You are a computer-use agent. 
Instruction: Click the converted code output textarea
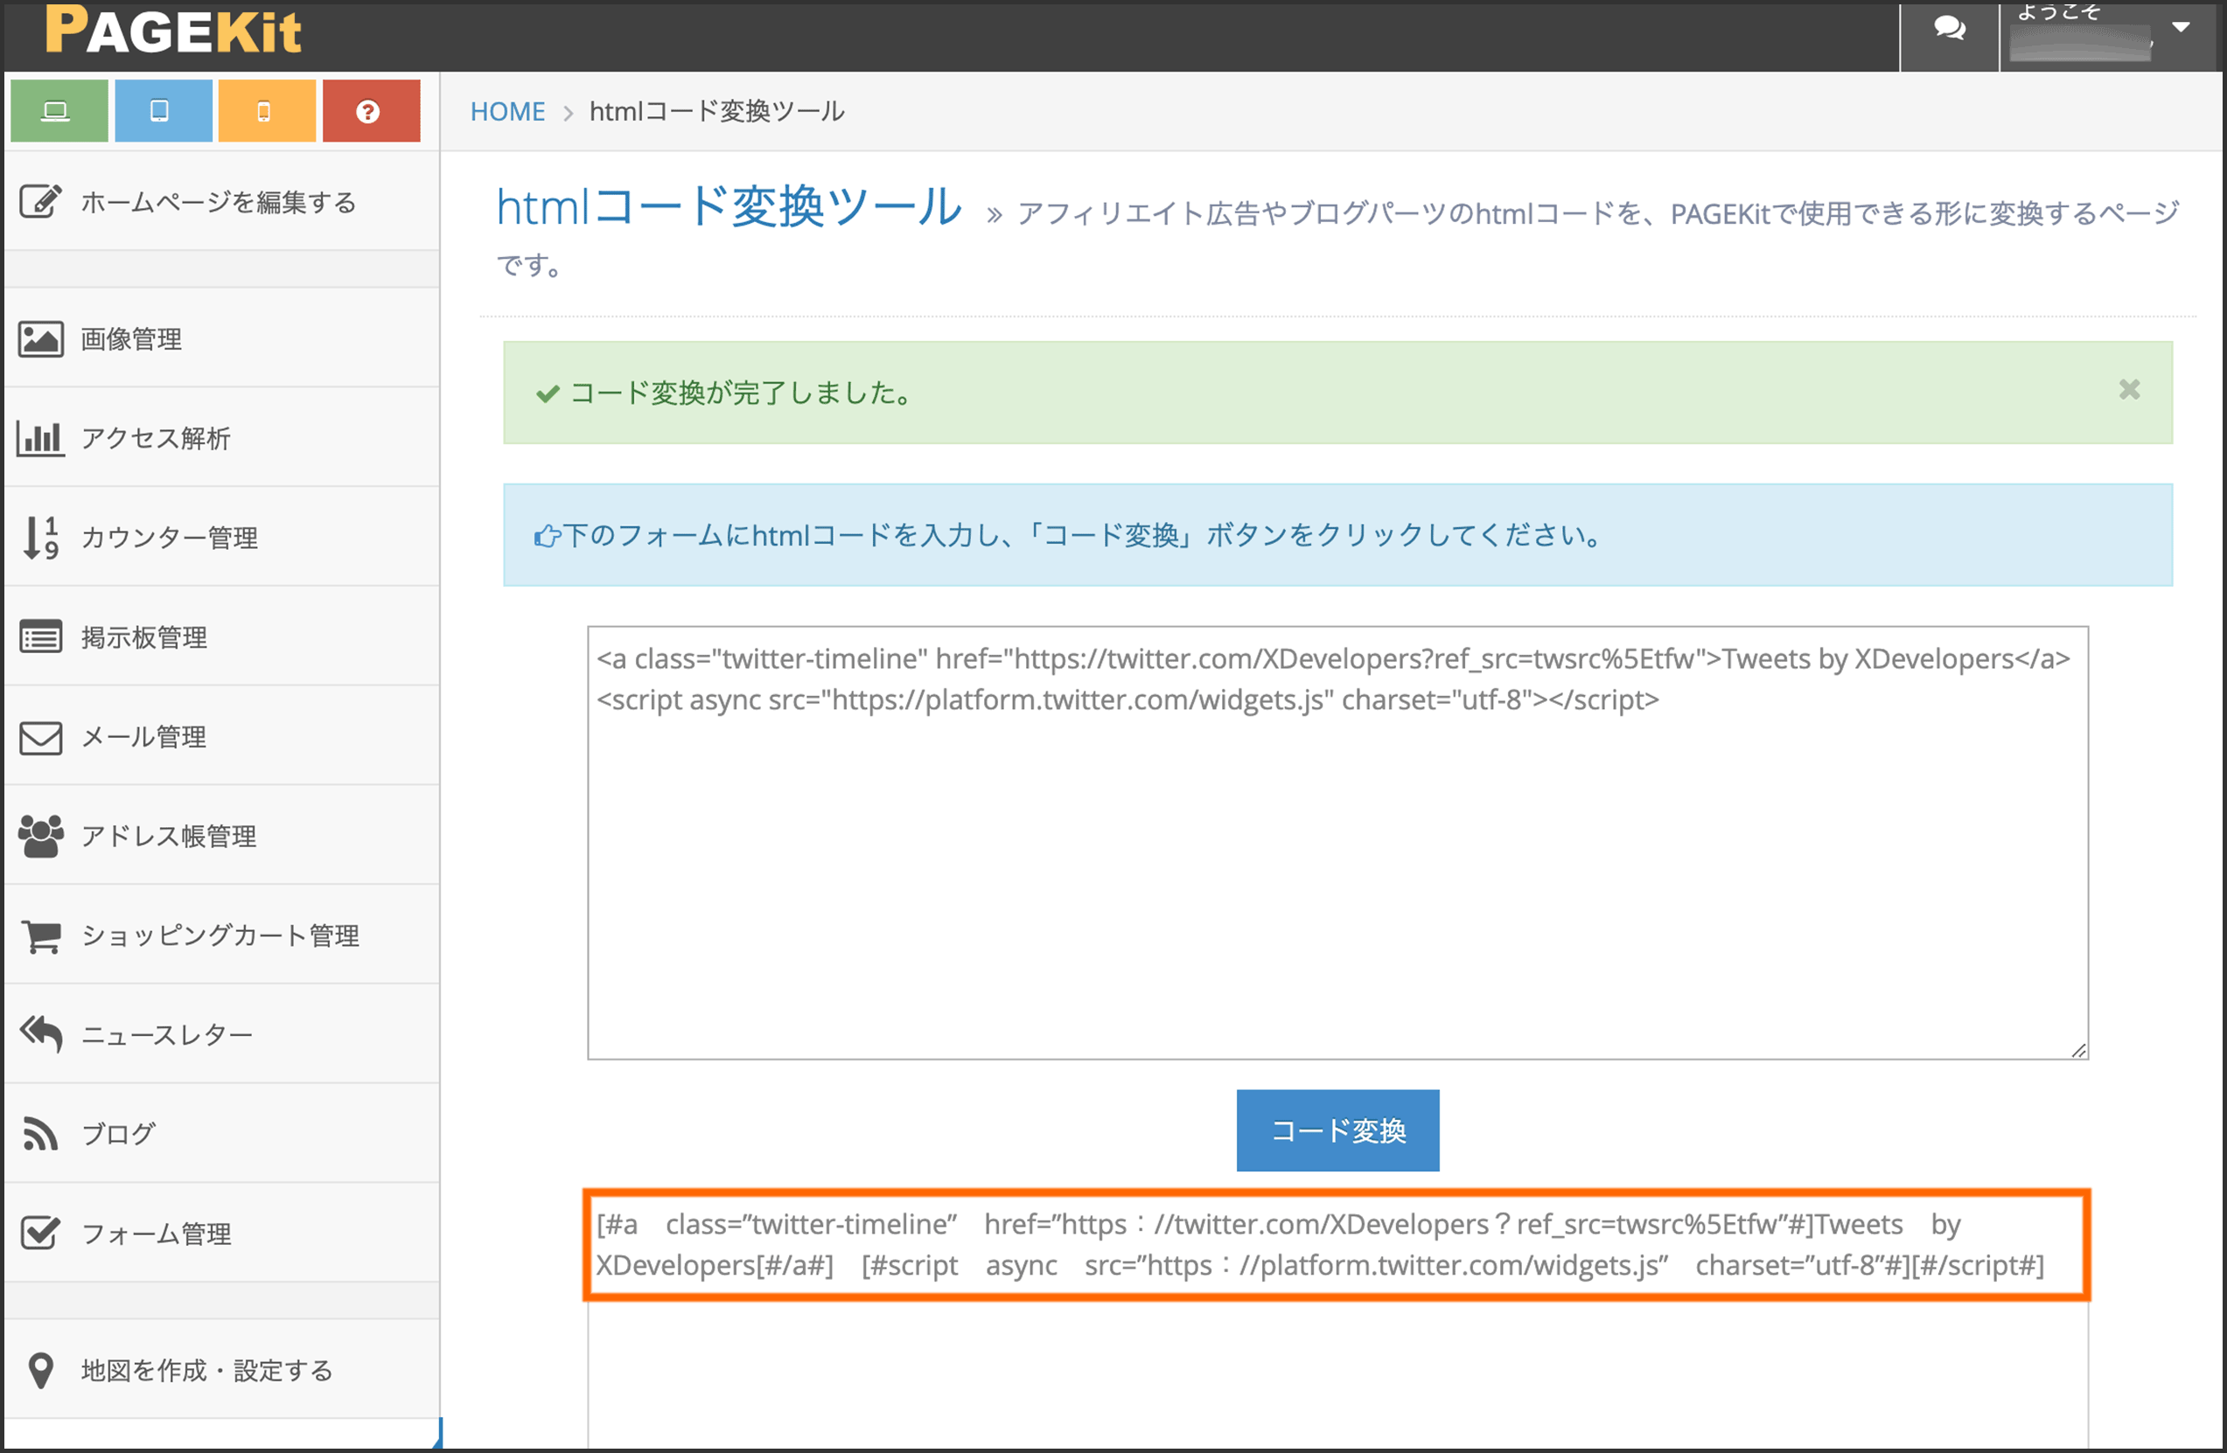pos(1338,1320)
